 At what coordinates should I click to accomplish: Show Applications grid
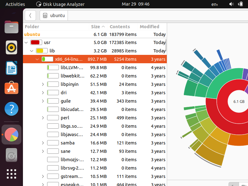coord(11,174)
